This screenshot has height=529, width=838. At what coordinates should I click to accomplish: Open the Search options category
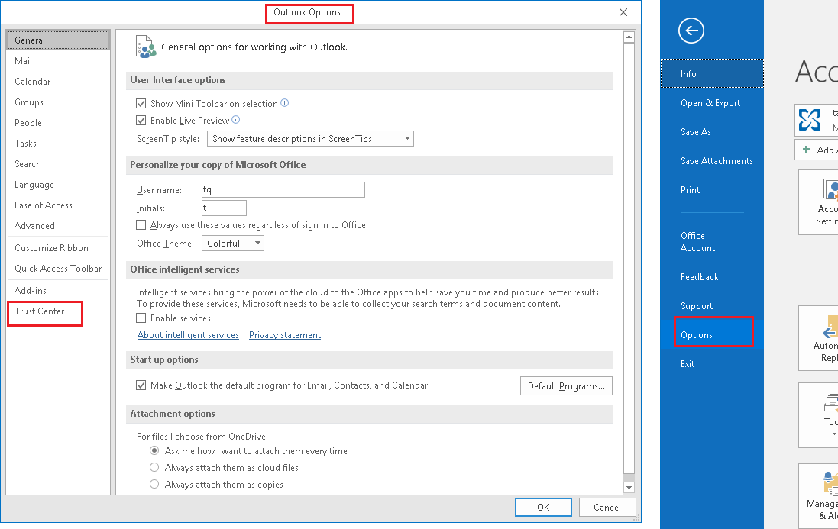point(58,164)
